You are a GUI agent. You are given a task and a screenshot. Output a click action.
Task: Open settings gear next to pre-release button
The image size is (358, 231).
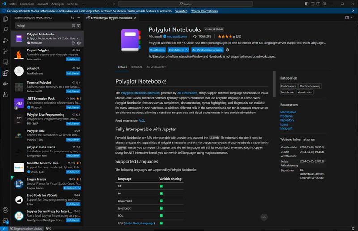pyautogui.click(x=227, y=50)
